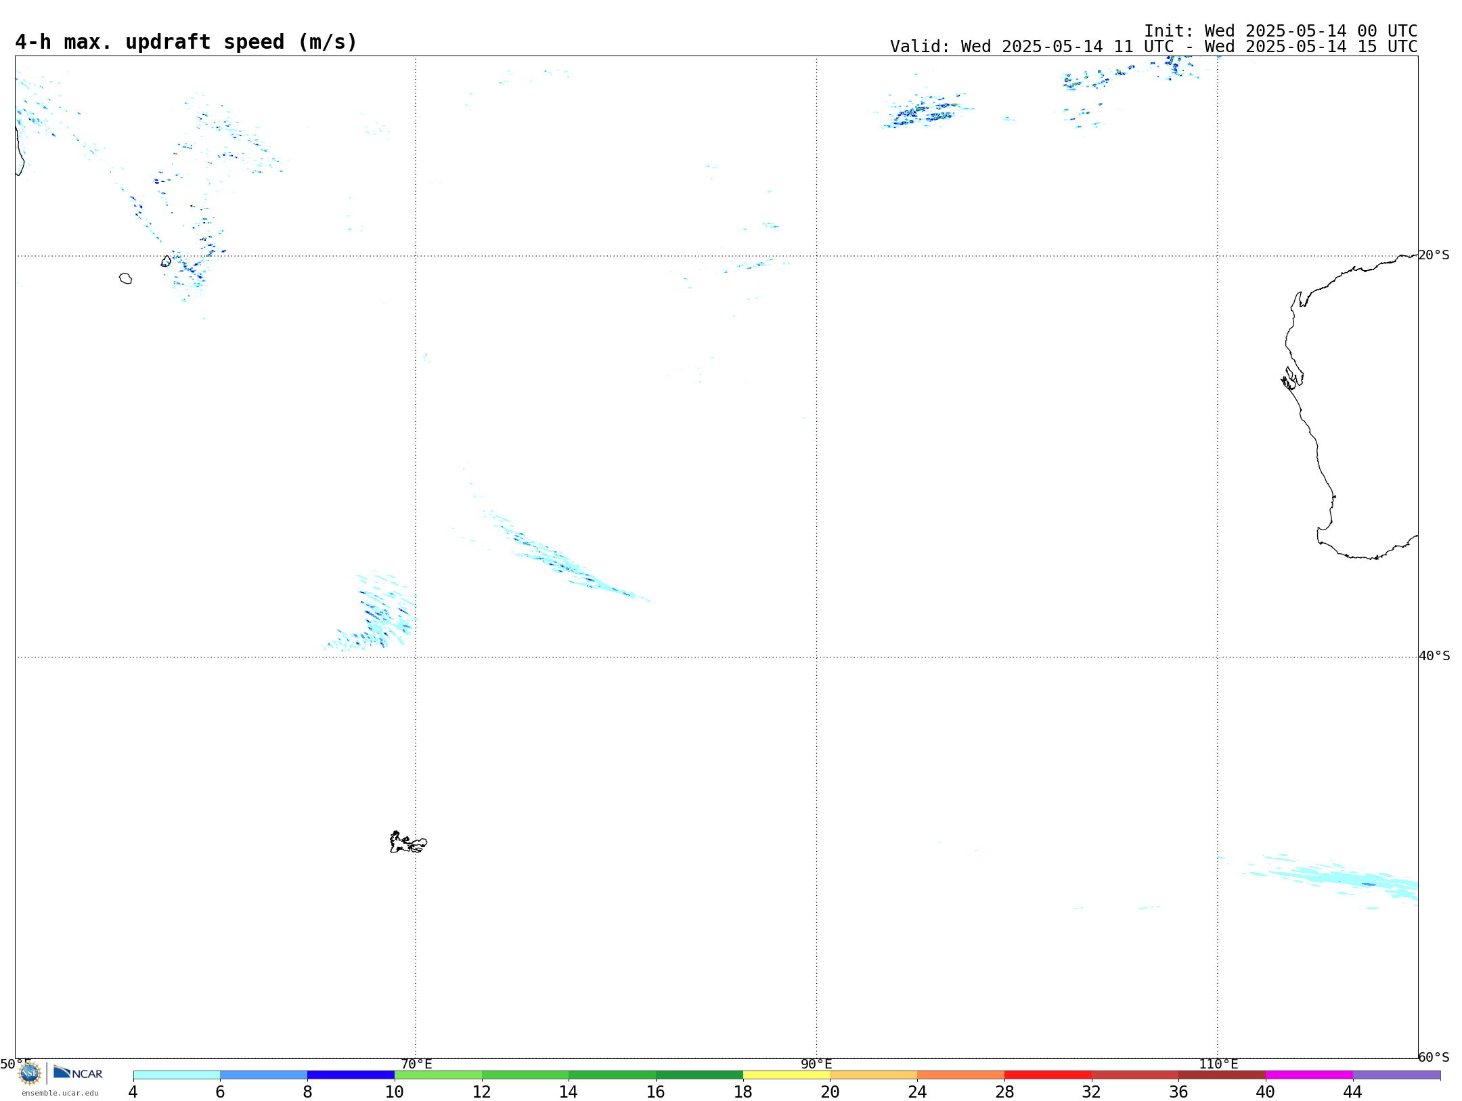The width and height of the screenshot is (1462, 1101).
Task: Click the light orange 20-24 m/s swatch
Action: point(874,1075)
